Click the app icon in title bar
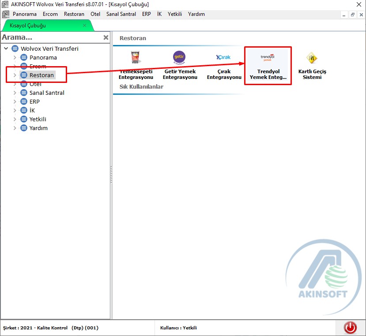The height and width of the screenshot is (336, 366). click(x=5, y=4)
